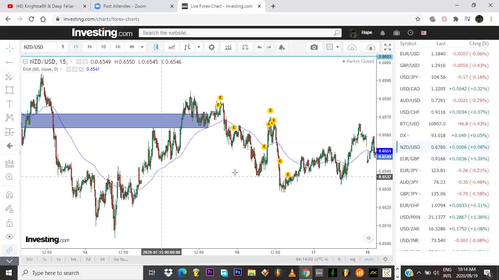Click the zoom in magnifier tool
The height and width of the screenshot is (280, 499).
click(9, 177)
